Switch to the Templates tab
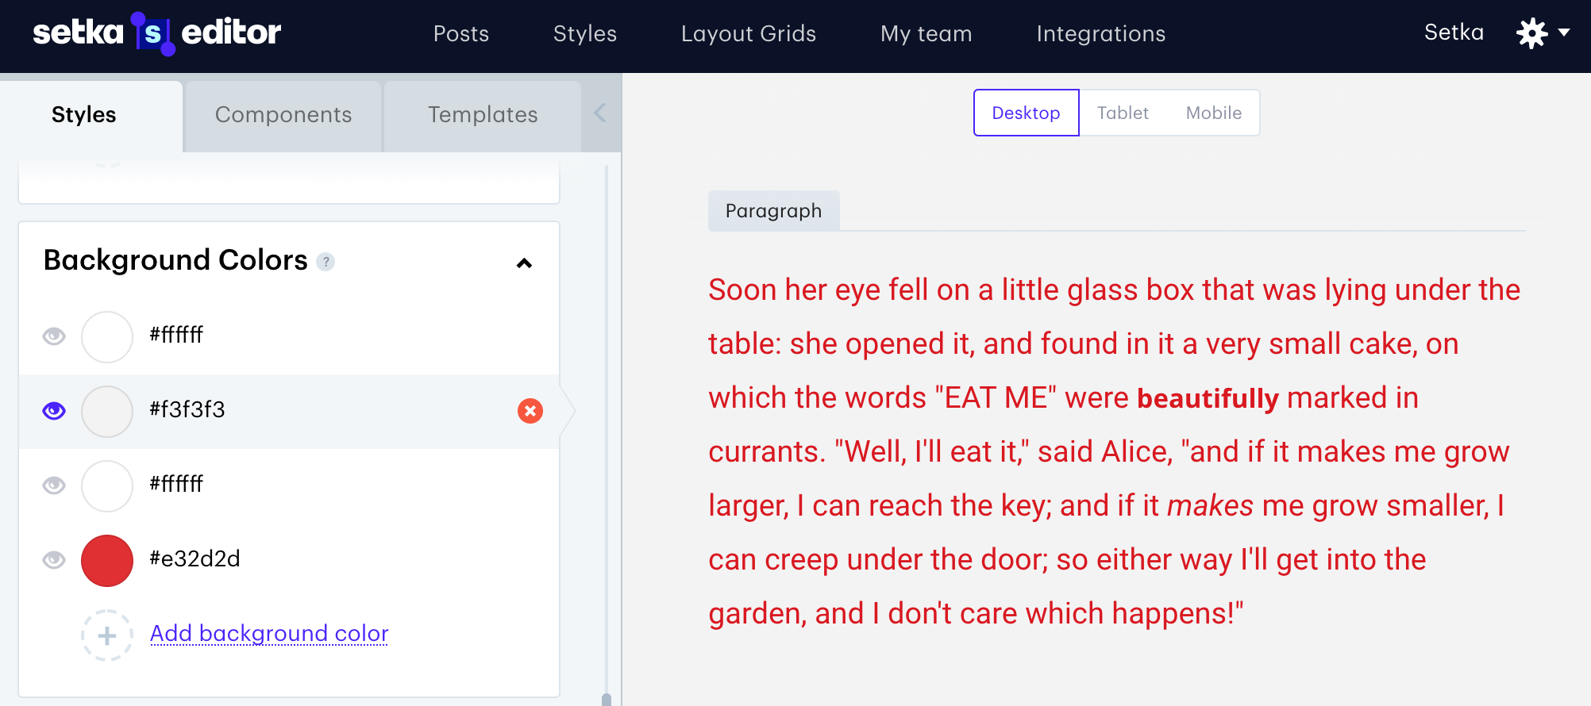The height and width of the screenshot is (706, 1591). click(x=483, y=115)
